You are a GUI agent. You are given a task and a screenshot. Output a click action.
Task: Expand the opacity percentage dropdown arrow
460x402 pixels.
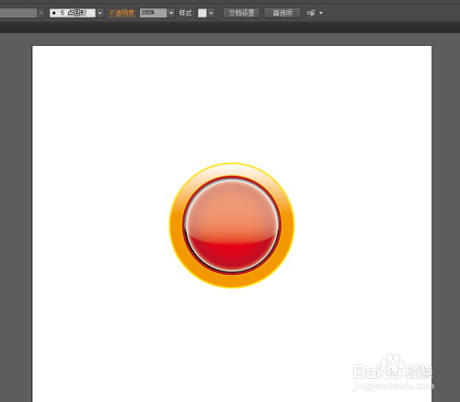tap(171, 13)
